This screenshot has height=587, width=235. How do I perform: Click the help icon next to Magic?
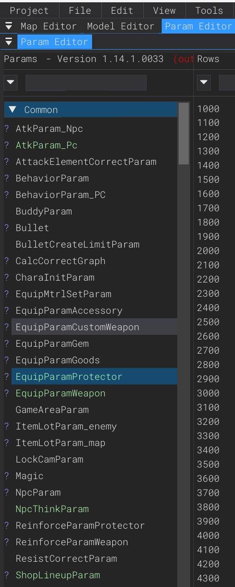[6, 476]
